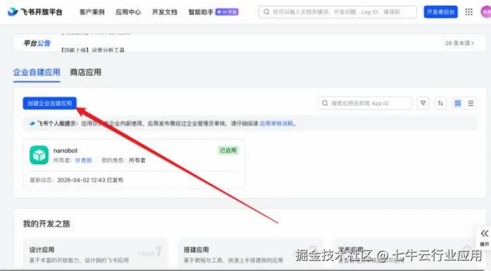
Task: Open the nanobot app icon
Action: click(x=39, y=155)
